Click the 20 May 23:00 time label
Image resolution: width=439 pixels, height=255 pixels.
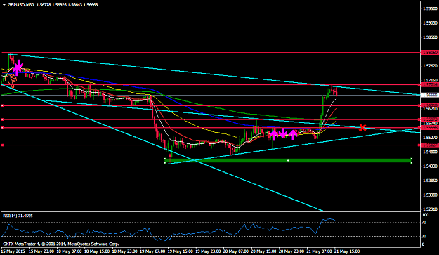[291, 251]
